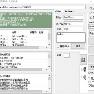Enable the 随机 checkbox

click(82, 69)
